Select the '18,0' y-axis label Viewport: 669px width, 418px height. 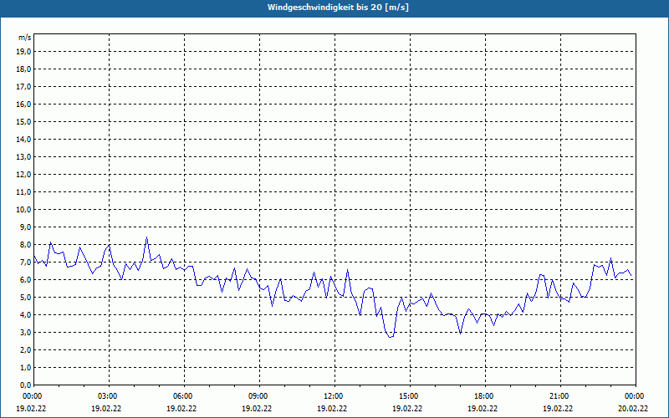23,69
